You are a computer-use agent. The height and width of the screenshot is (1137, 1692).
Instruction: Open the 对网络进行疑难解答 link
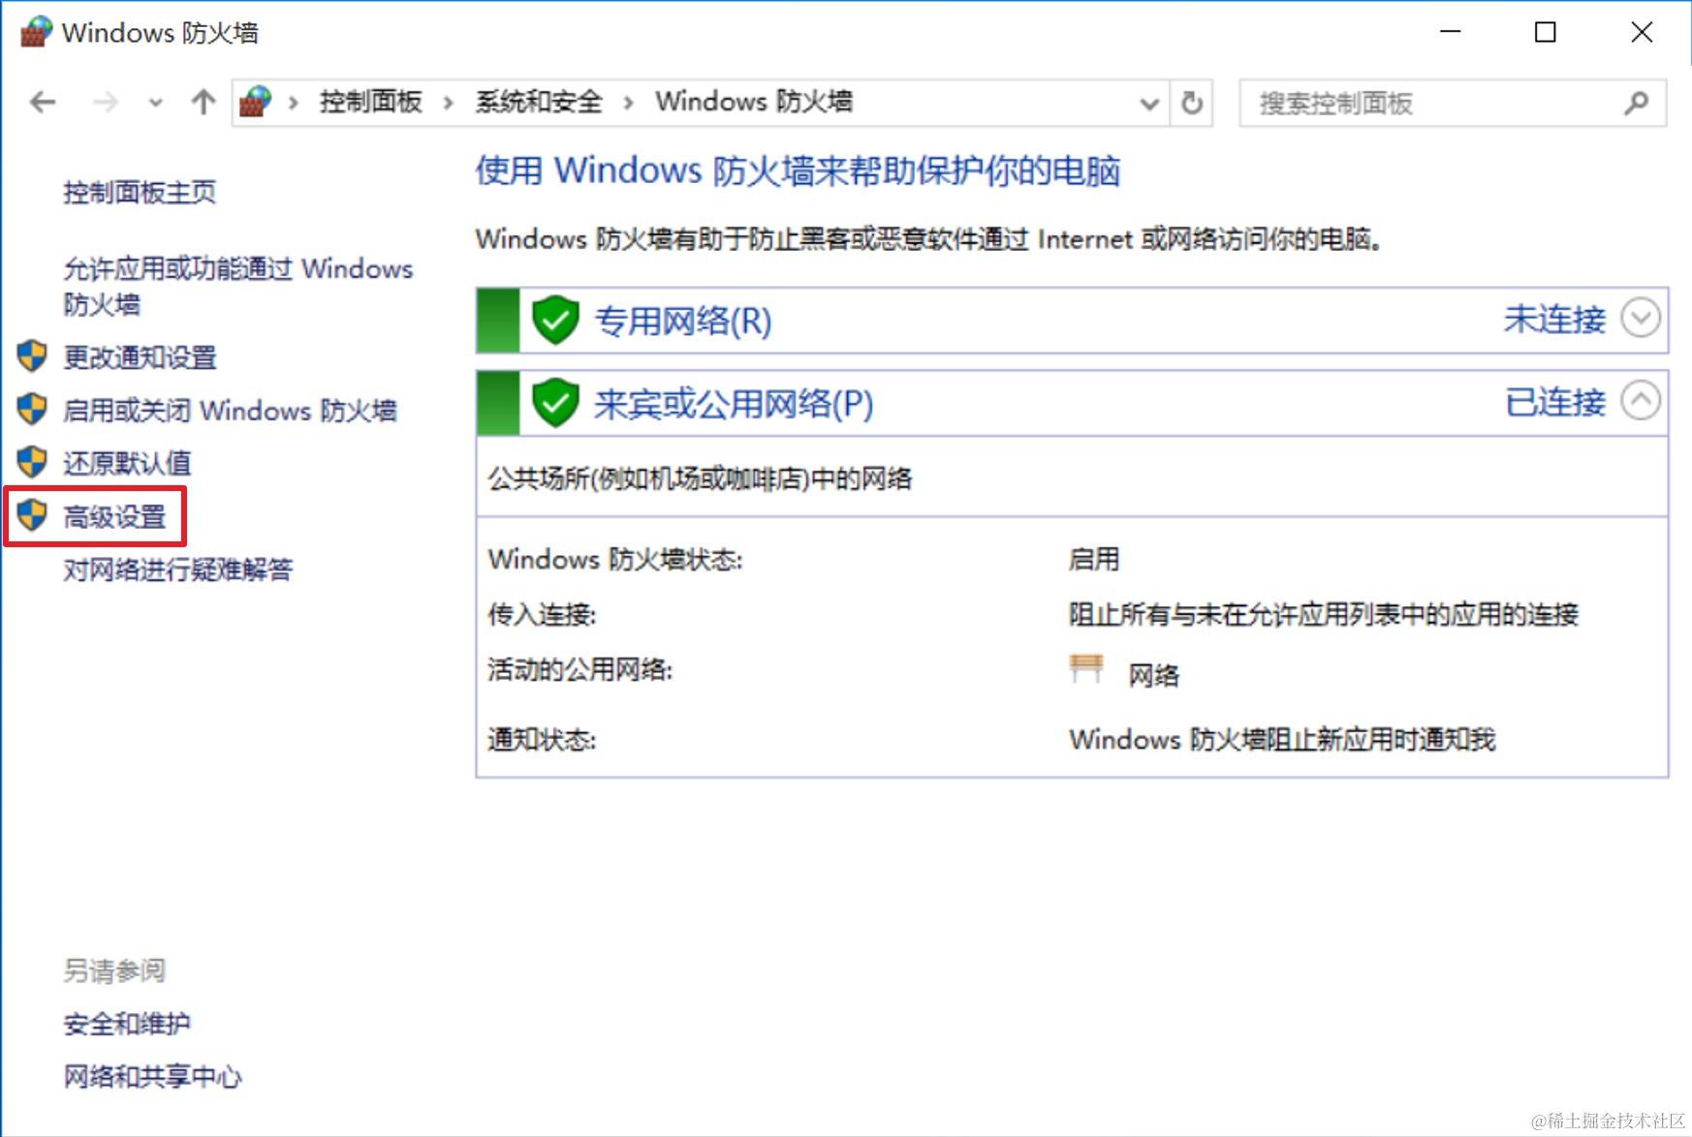tap(178, 570)
